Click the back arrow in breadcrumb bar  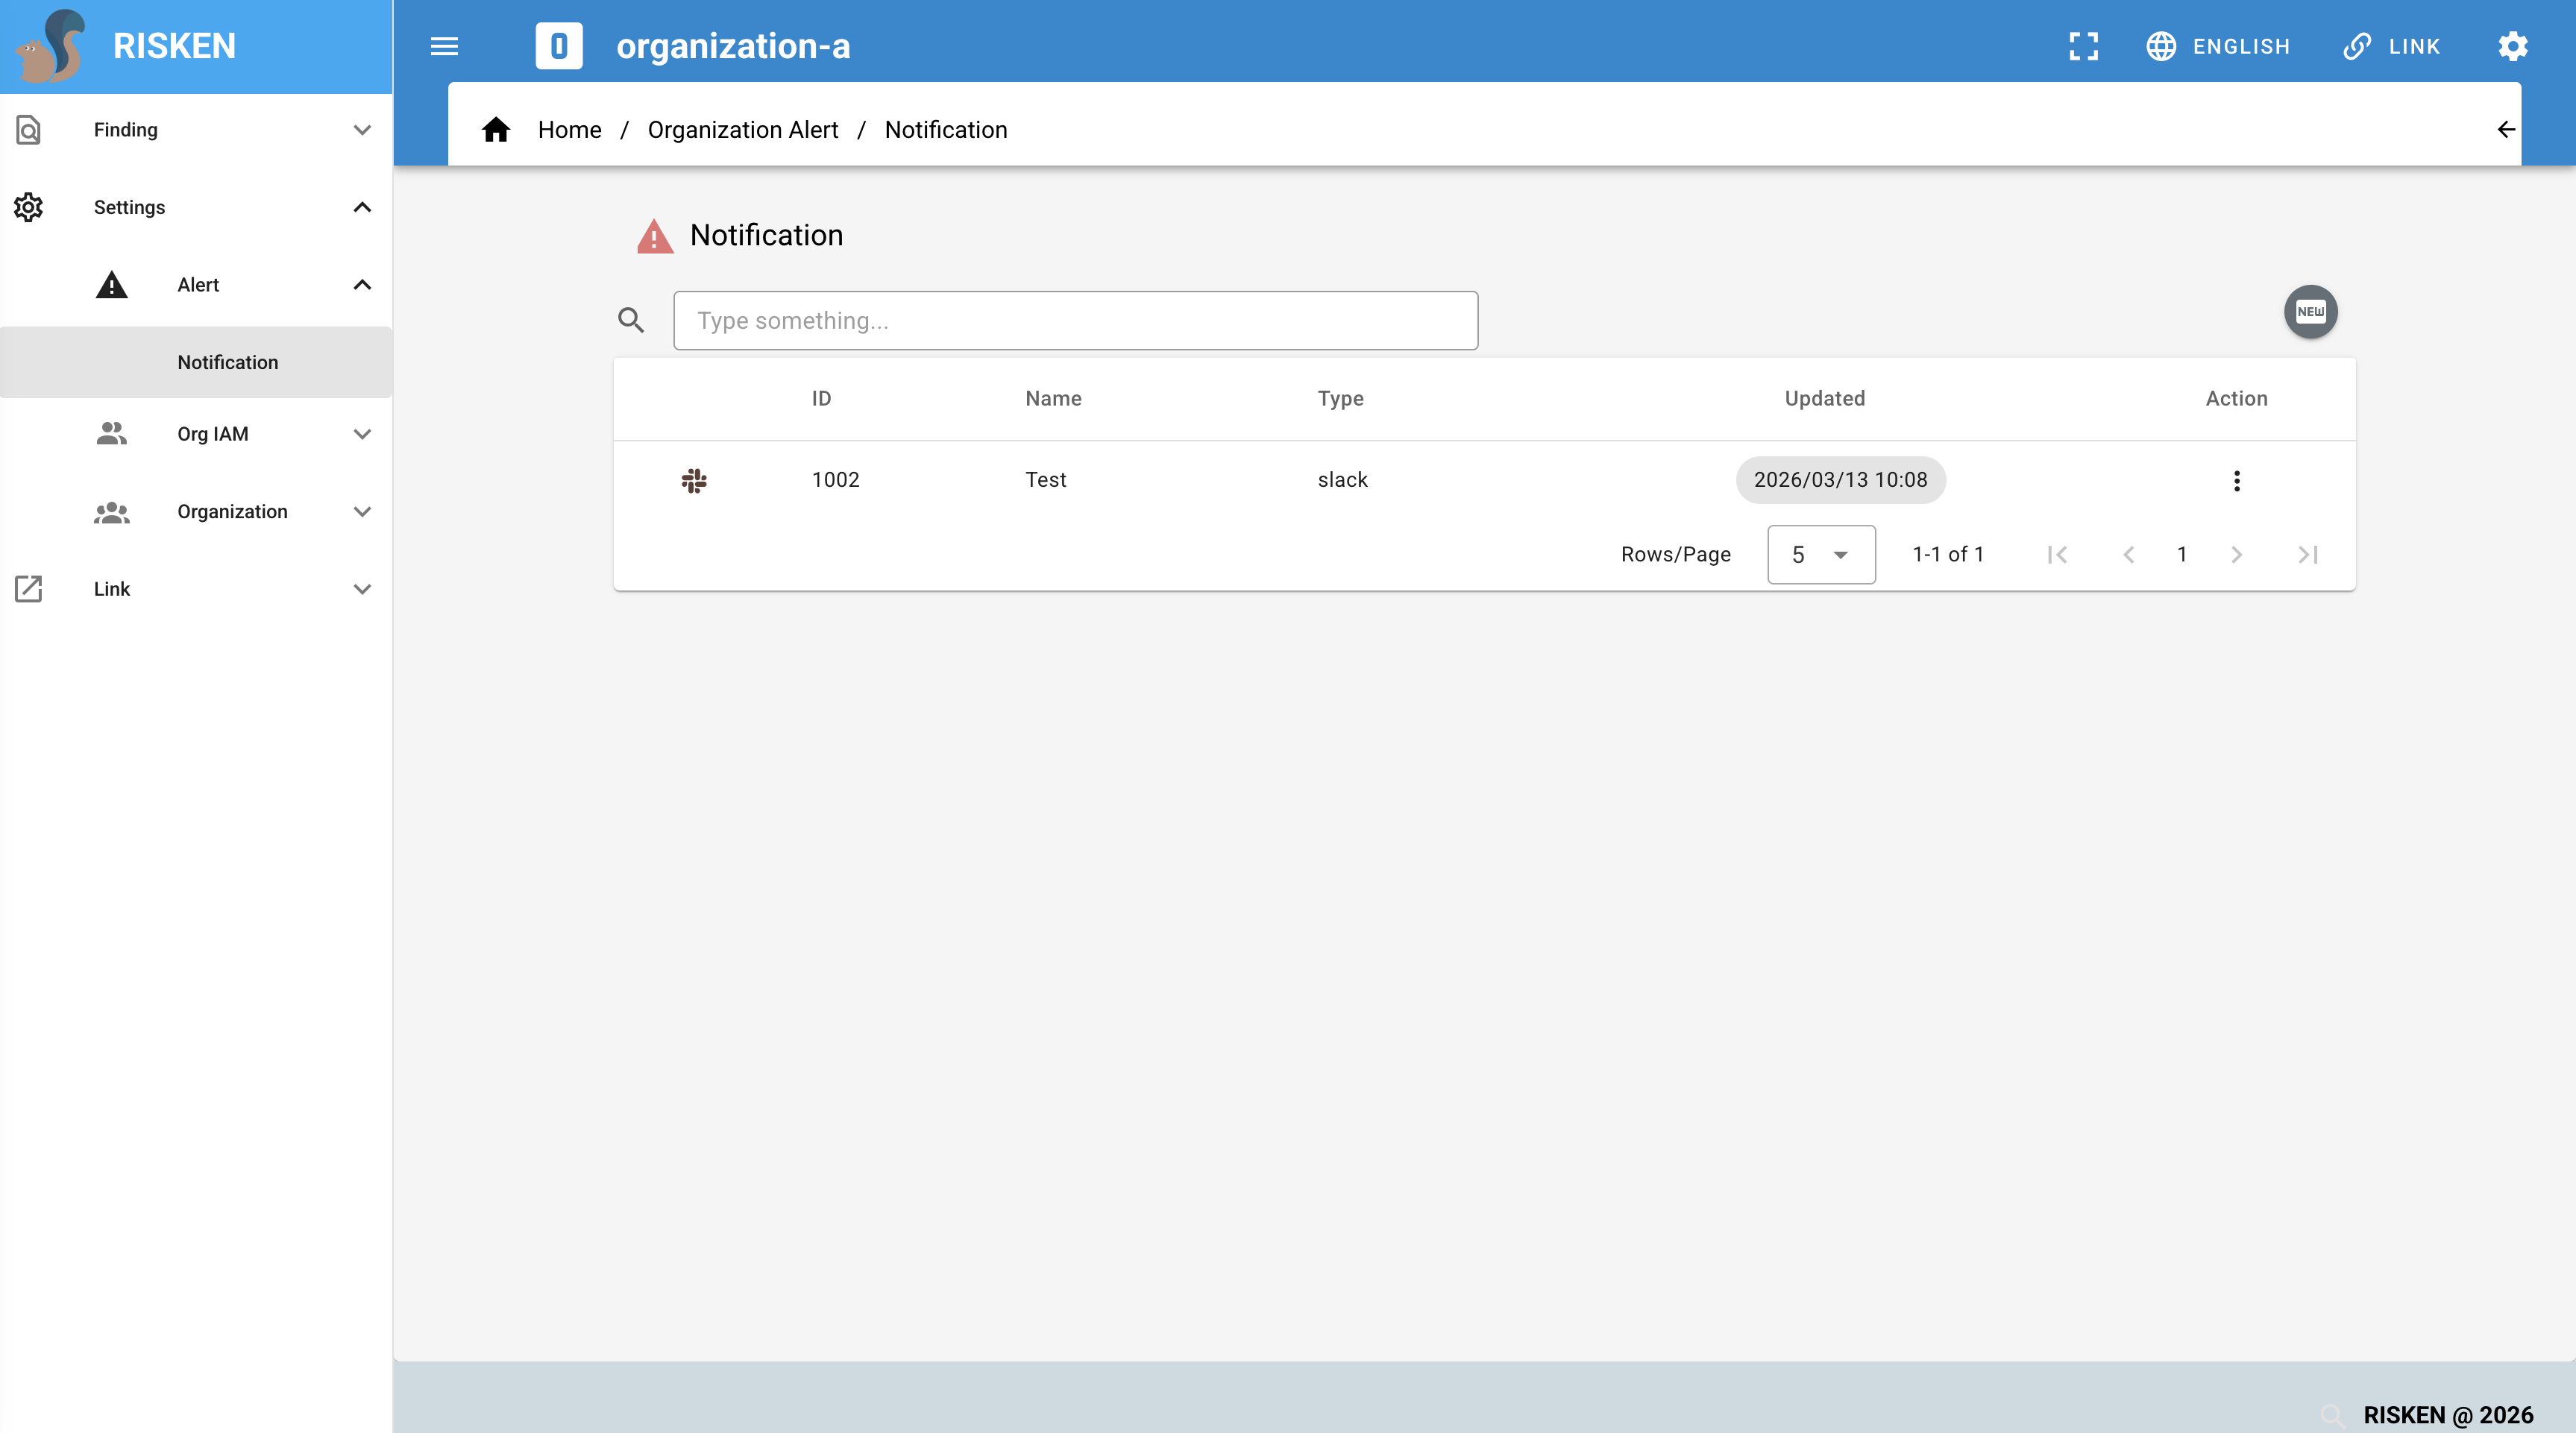tap(2505, 130)
